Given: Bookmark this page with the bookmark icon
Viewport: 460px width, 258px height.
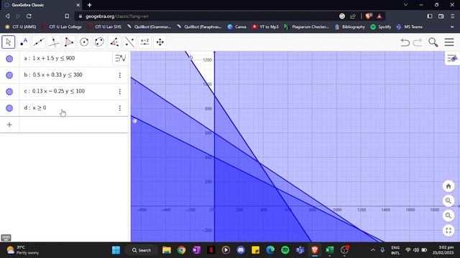Looking at the screenshot, I should point(67,16).
